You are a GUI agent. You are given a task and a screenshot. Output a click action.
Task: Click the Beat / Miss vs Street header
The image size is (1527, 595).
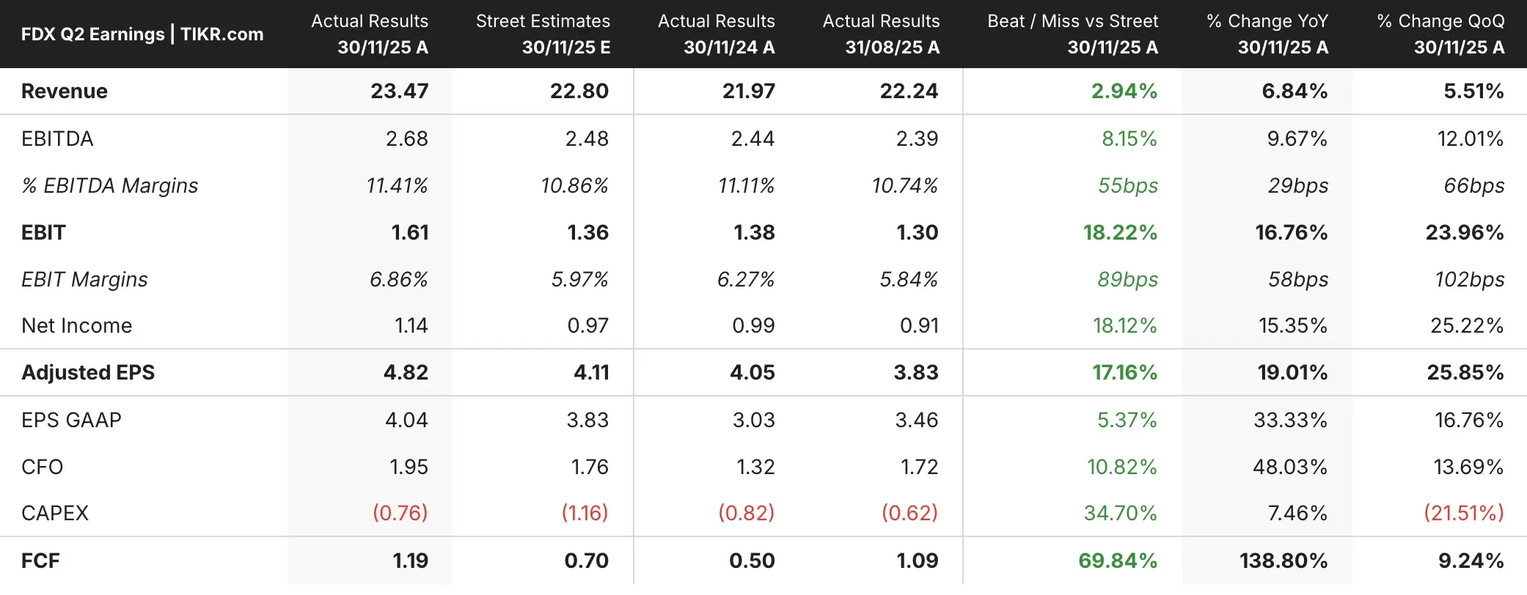point(1072,34)
